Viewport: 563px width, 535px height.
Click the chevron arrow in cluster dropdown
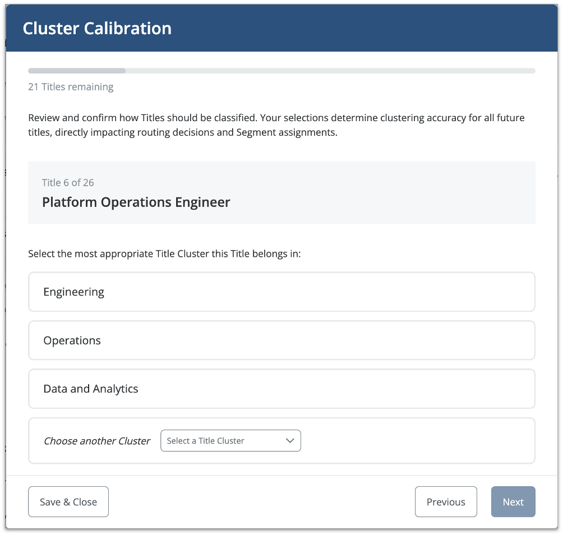click(290, 441)
